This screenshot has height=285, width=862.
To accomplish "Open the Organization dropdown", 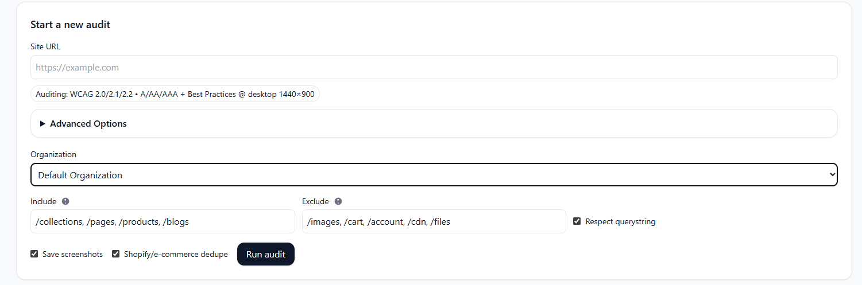I will (x=434, y=175).
